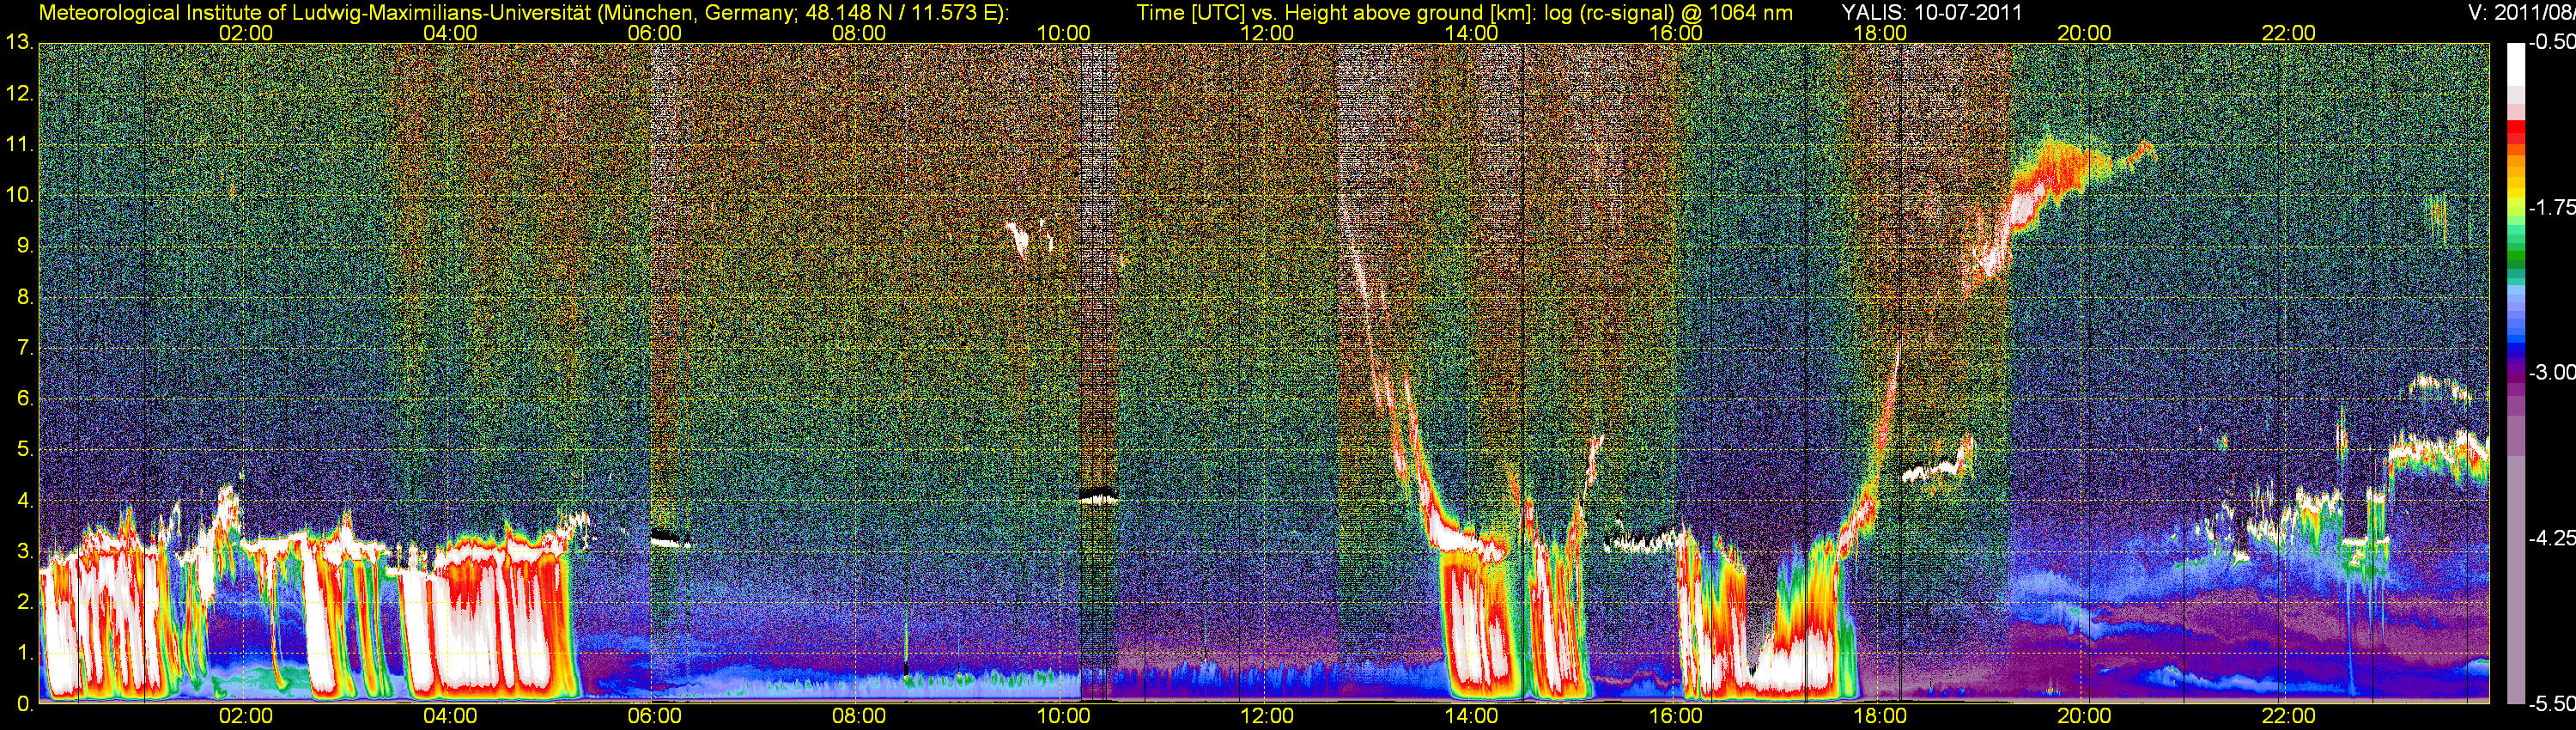Click the '12:00' label on the top time axis
This screenshot has width=2576, height=730.
pos(1267,33)
